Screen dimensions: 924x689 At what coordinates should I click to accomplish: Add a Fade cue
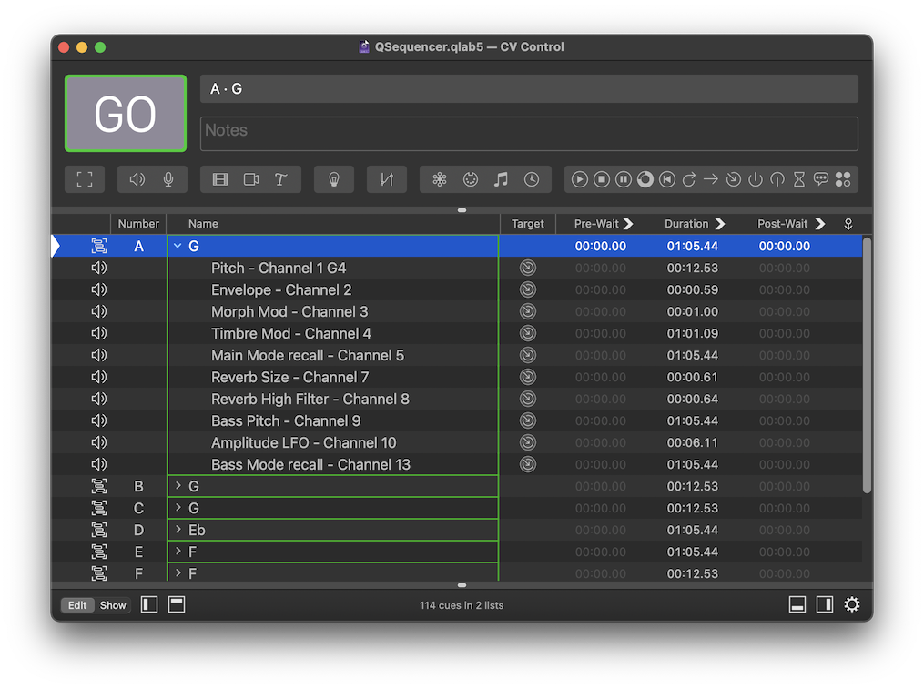click(386, 178)
